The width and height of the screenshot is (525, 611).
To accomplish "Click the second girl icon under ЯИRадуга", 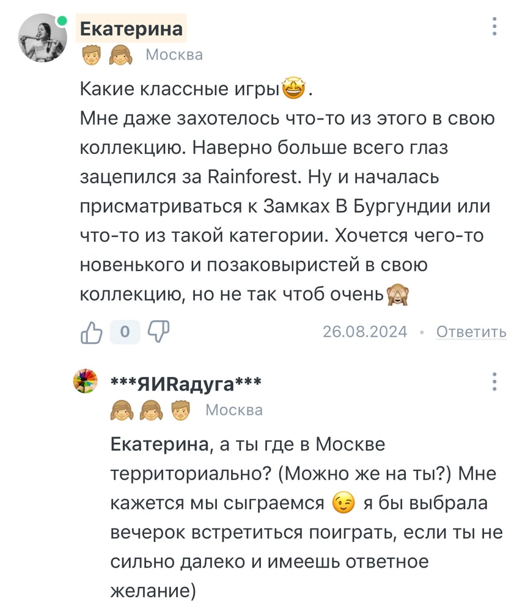I will pyautogui.click(x=151, y=411).
